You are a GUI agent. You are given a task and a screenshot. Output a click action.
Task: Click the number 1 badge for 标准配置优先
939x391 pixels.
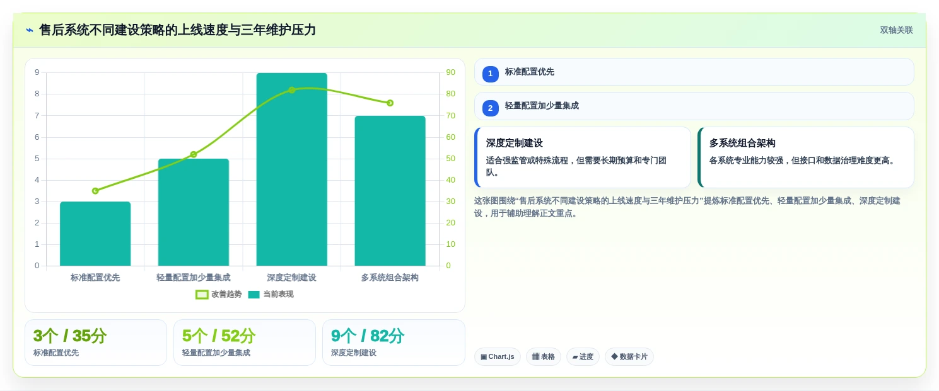(491, 74)
